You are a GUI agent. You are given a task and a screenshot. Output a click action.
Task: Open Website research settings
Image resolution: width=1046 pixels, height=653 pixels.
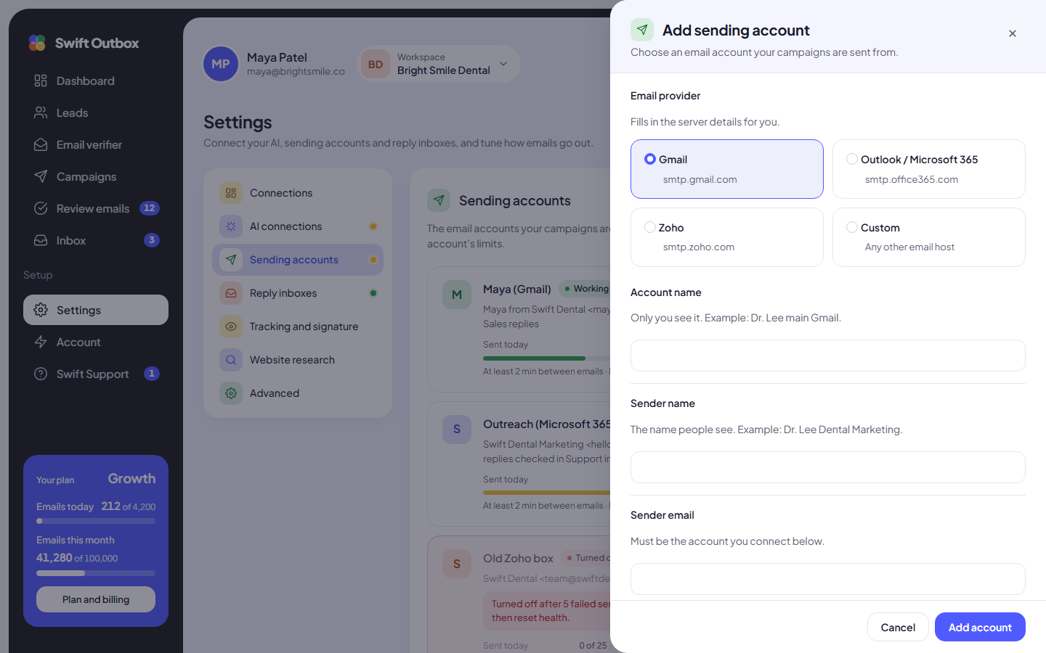pos(298,360)
